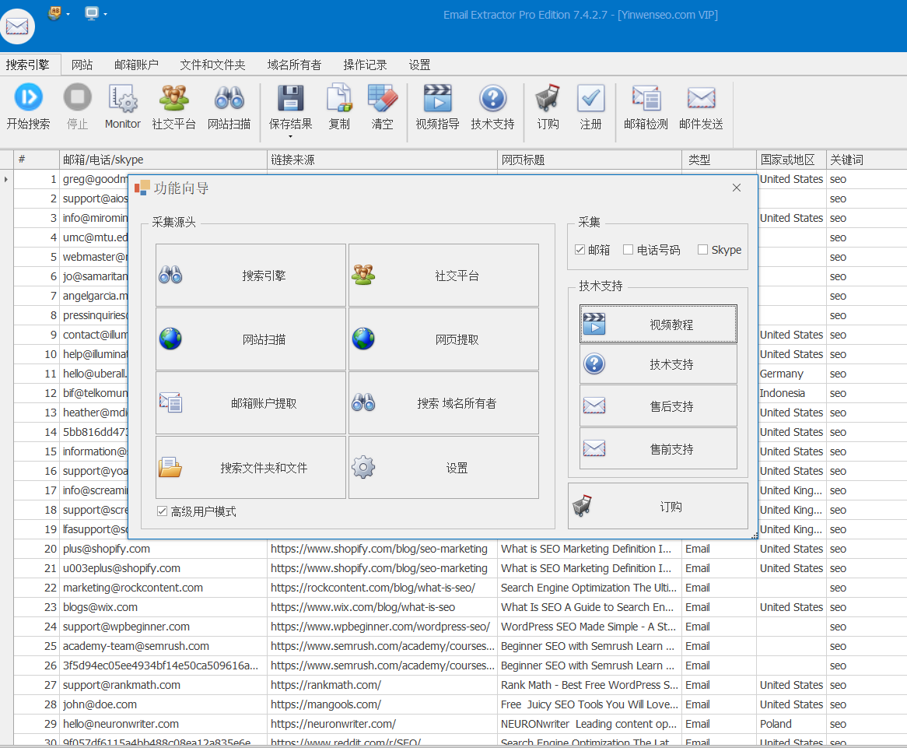Sort by 关键词 column header
The height and width of the screenshot is (748, 907).
(x=867, y=160)
